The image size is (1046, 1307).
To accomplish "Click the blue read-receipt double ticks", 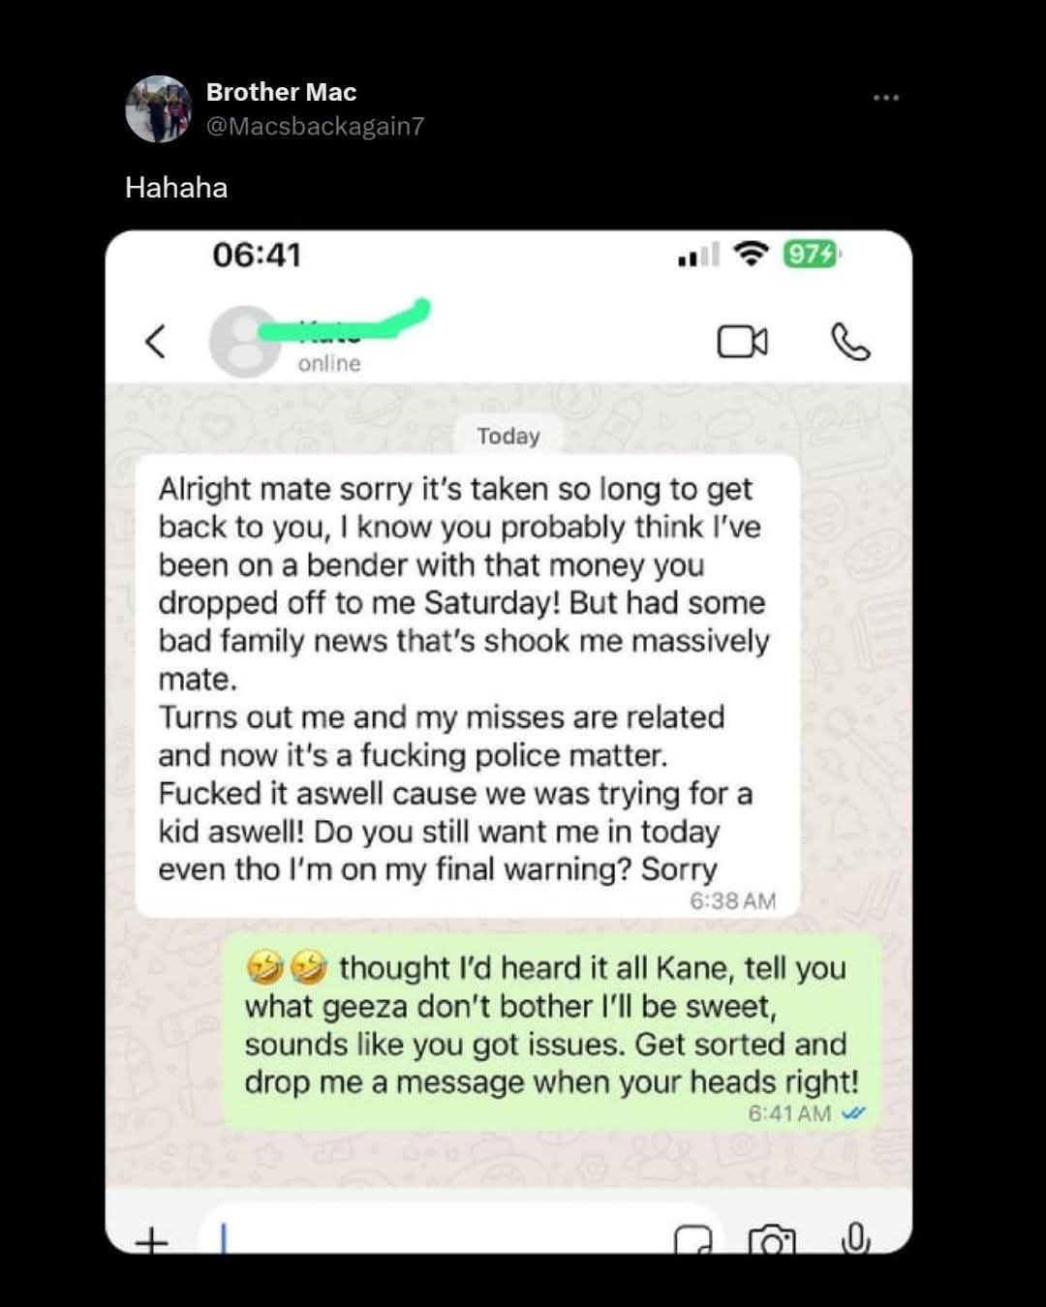I will pos(853,1113).
